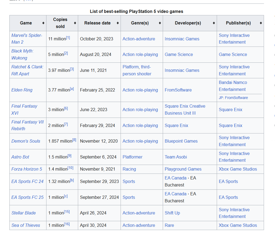Open the EA Sports FC 24 link

(27, 181)
